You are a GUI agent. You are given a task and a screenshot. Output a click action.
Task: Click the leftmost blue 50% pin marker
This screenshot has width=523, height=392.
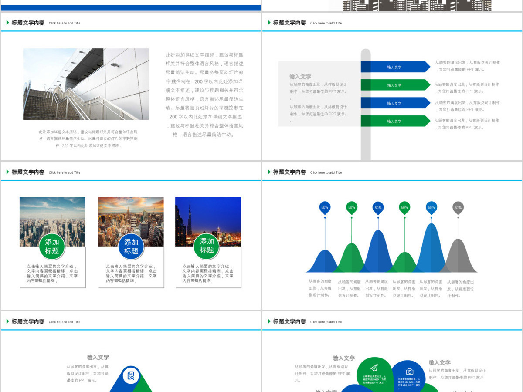coord(325,209)
